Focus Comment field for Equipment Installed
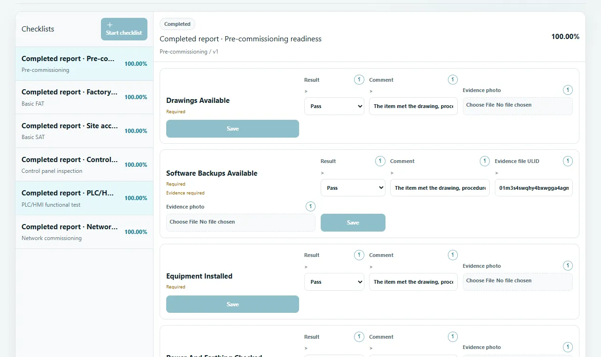Screen dimensions: 601x357 (413, 282)
